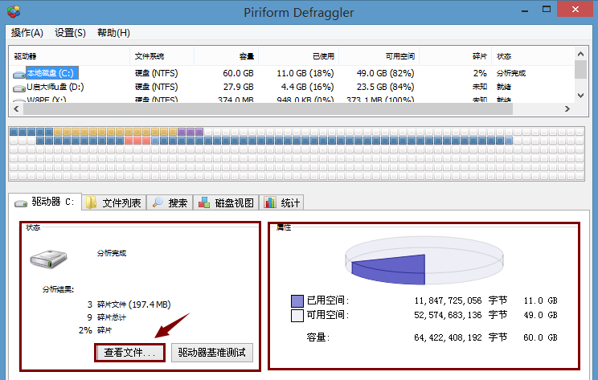The height and width of the screenshot is (380, 598).
Task: Click the Defraggler app icon in title bar
Action: [x=14, y=12]
